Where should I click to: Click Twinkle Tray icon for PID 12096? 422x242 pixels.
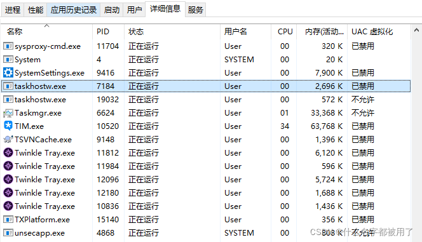tap(8, 179)
